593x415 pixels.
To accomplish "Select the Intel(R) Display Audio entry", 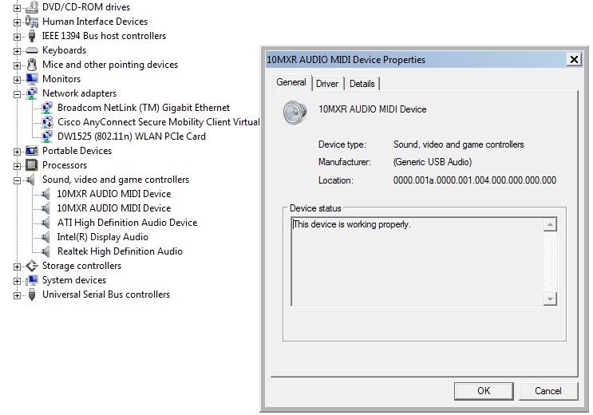I will coord(102,237).
